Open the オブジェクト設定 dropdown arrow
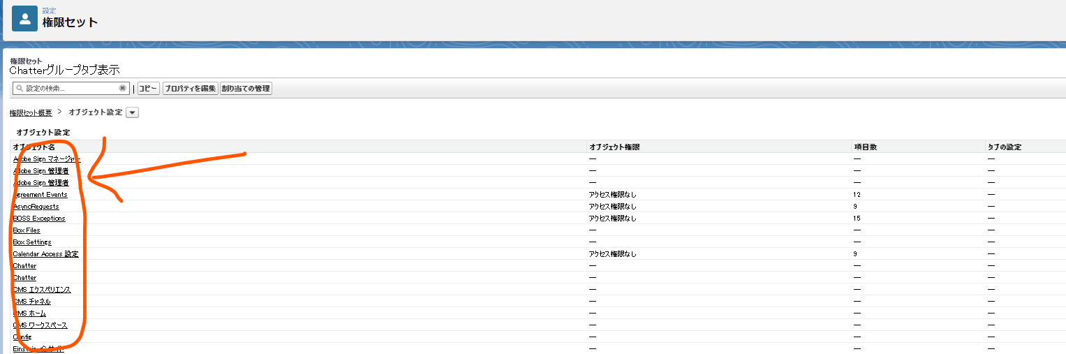This screenshot has height=354, width=1066. point(133,112)
